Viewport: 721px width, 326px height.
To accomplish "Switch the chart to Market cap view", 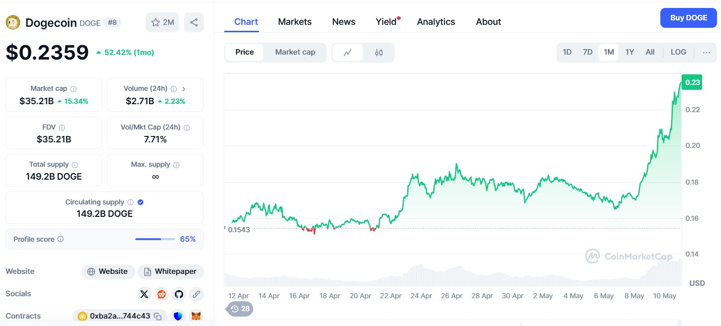I will [295, 52].
